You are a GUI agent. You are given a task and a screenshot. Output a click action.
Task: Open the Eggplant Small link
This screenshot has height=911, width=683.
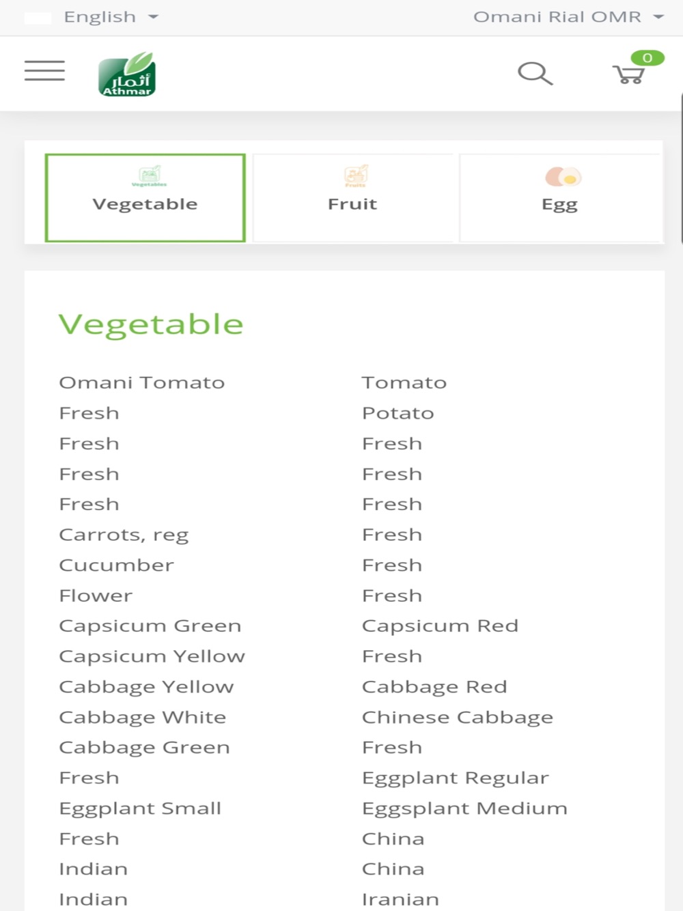(x=140, y=809)
